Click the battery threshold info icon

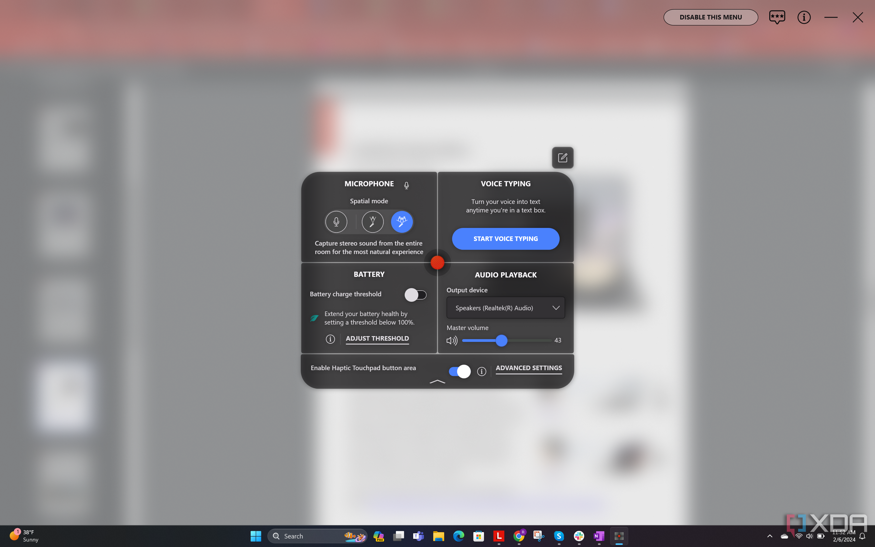coord(330,339)
